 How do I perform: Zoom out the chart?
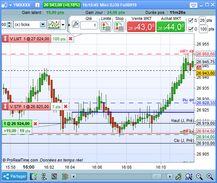pyautogui.click(x=199, y=177)
